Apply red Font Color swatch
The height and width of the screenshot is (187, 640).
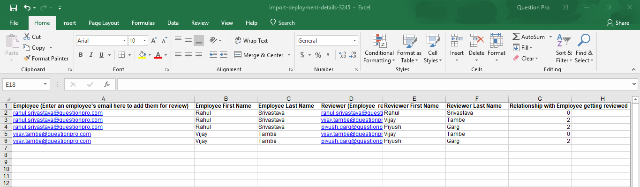click(x=158, y=55)
